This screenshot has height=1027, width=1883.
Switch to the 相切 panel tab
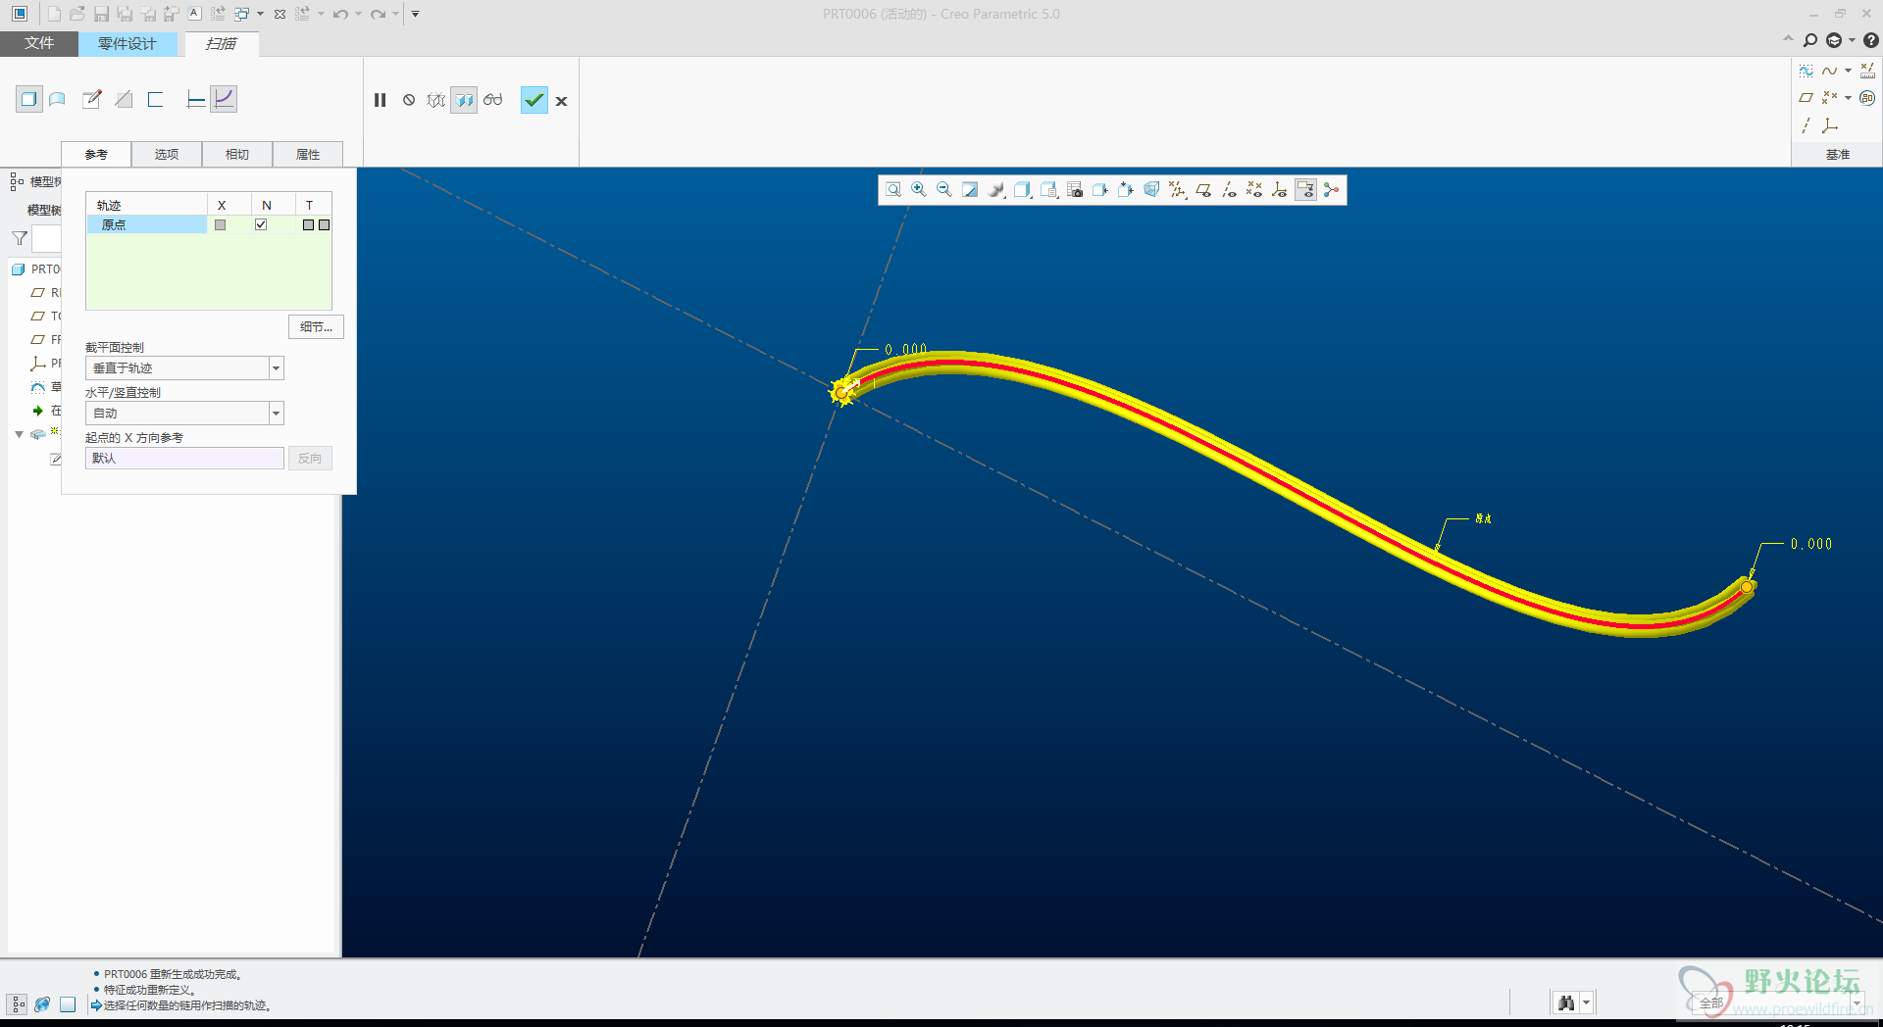click(x=237, y=155)
